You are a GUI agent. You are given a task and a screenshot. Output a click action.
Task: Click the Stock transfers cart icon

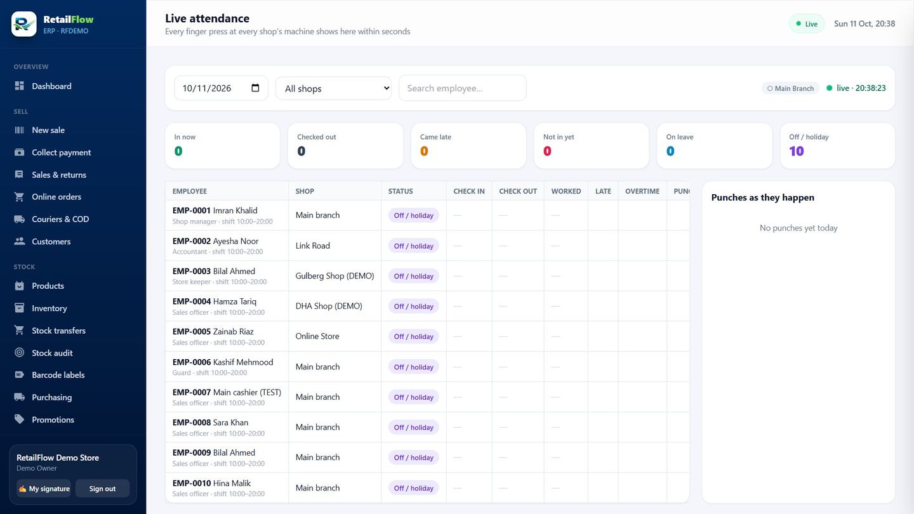tap(20, 331)
